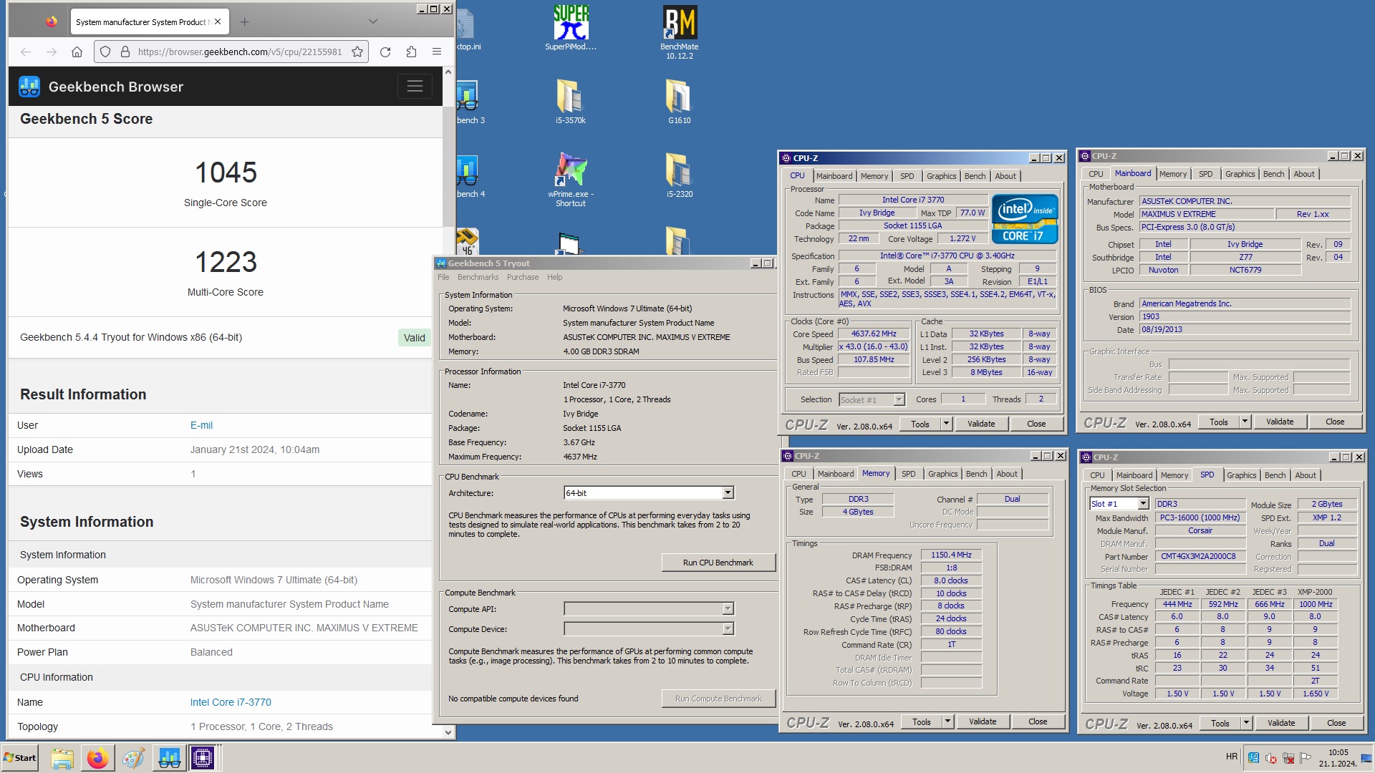Show site security lock info
Image resolution: width=1375 pixels, height=773 pixels.
click(125, 52)
